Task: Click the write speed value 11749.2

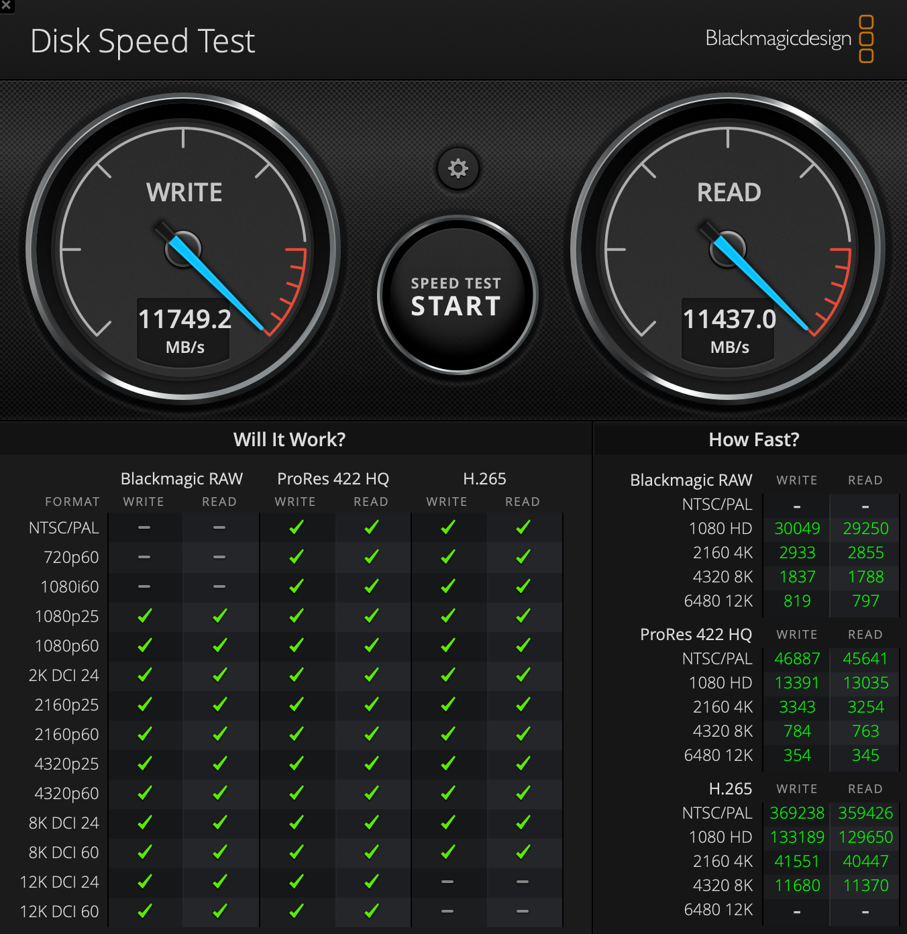Action: [185, 319]
